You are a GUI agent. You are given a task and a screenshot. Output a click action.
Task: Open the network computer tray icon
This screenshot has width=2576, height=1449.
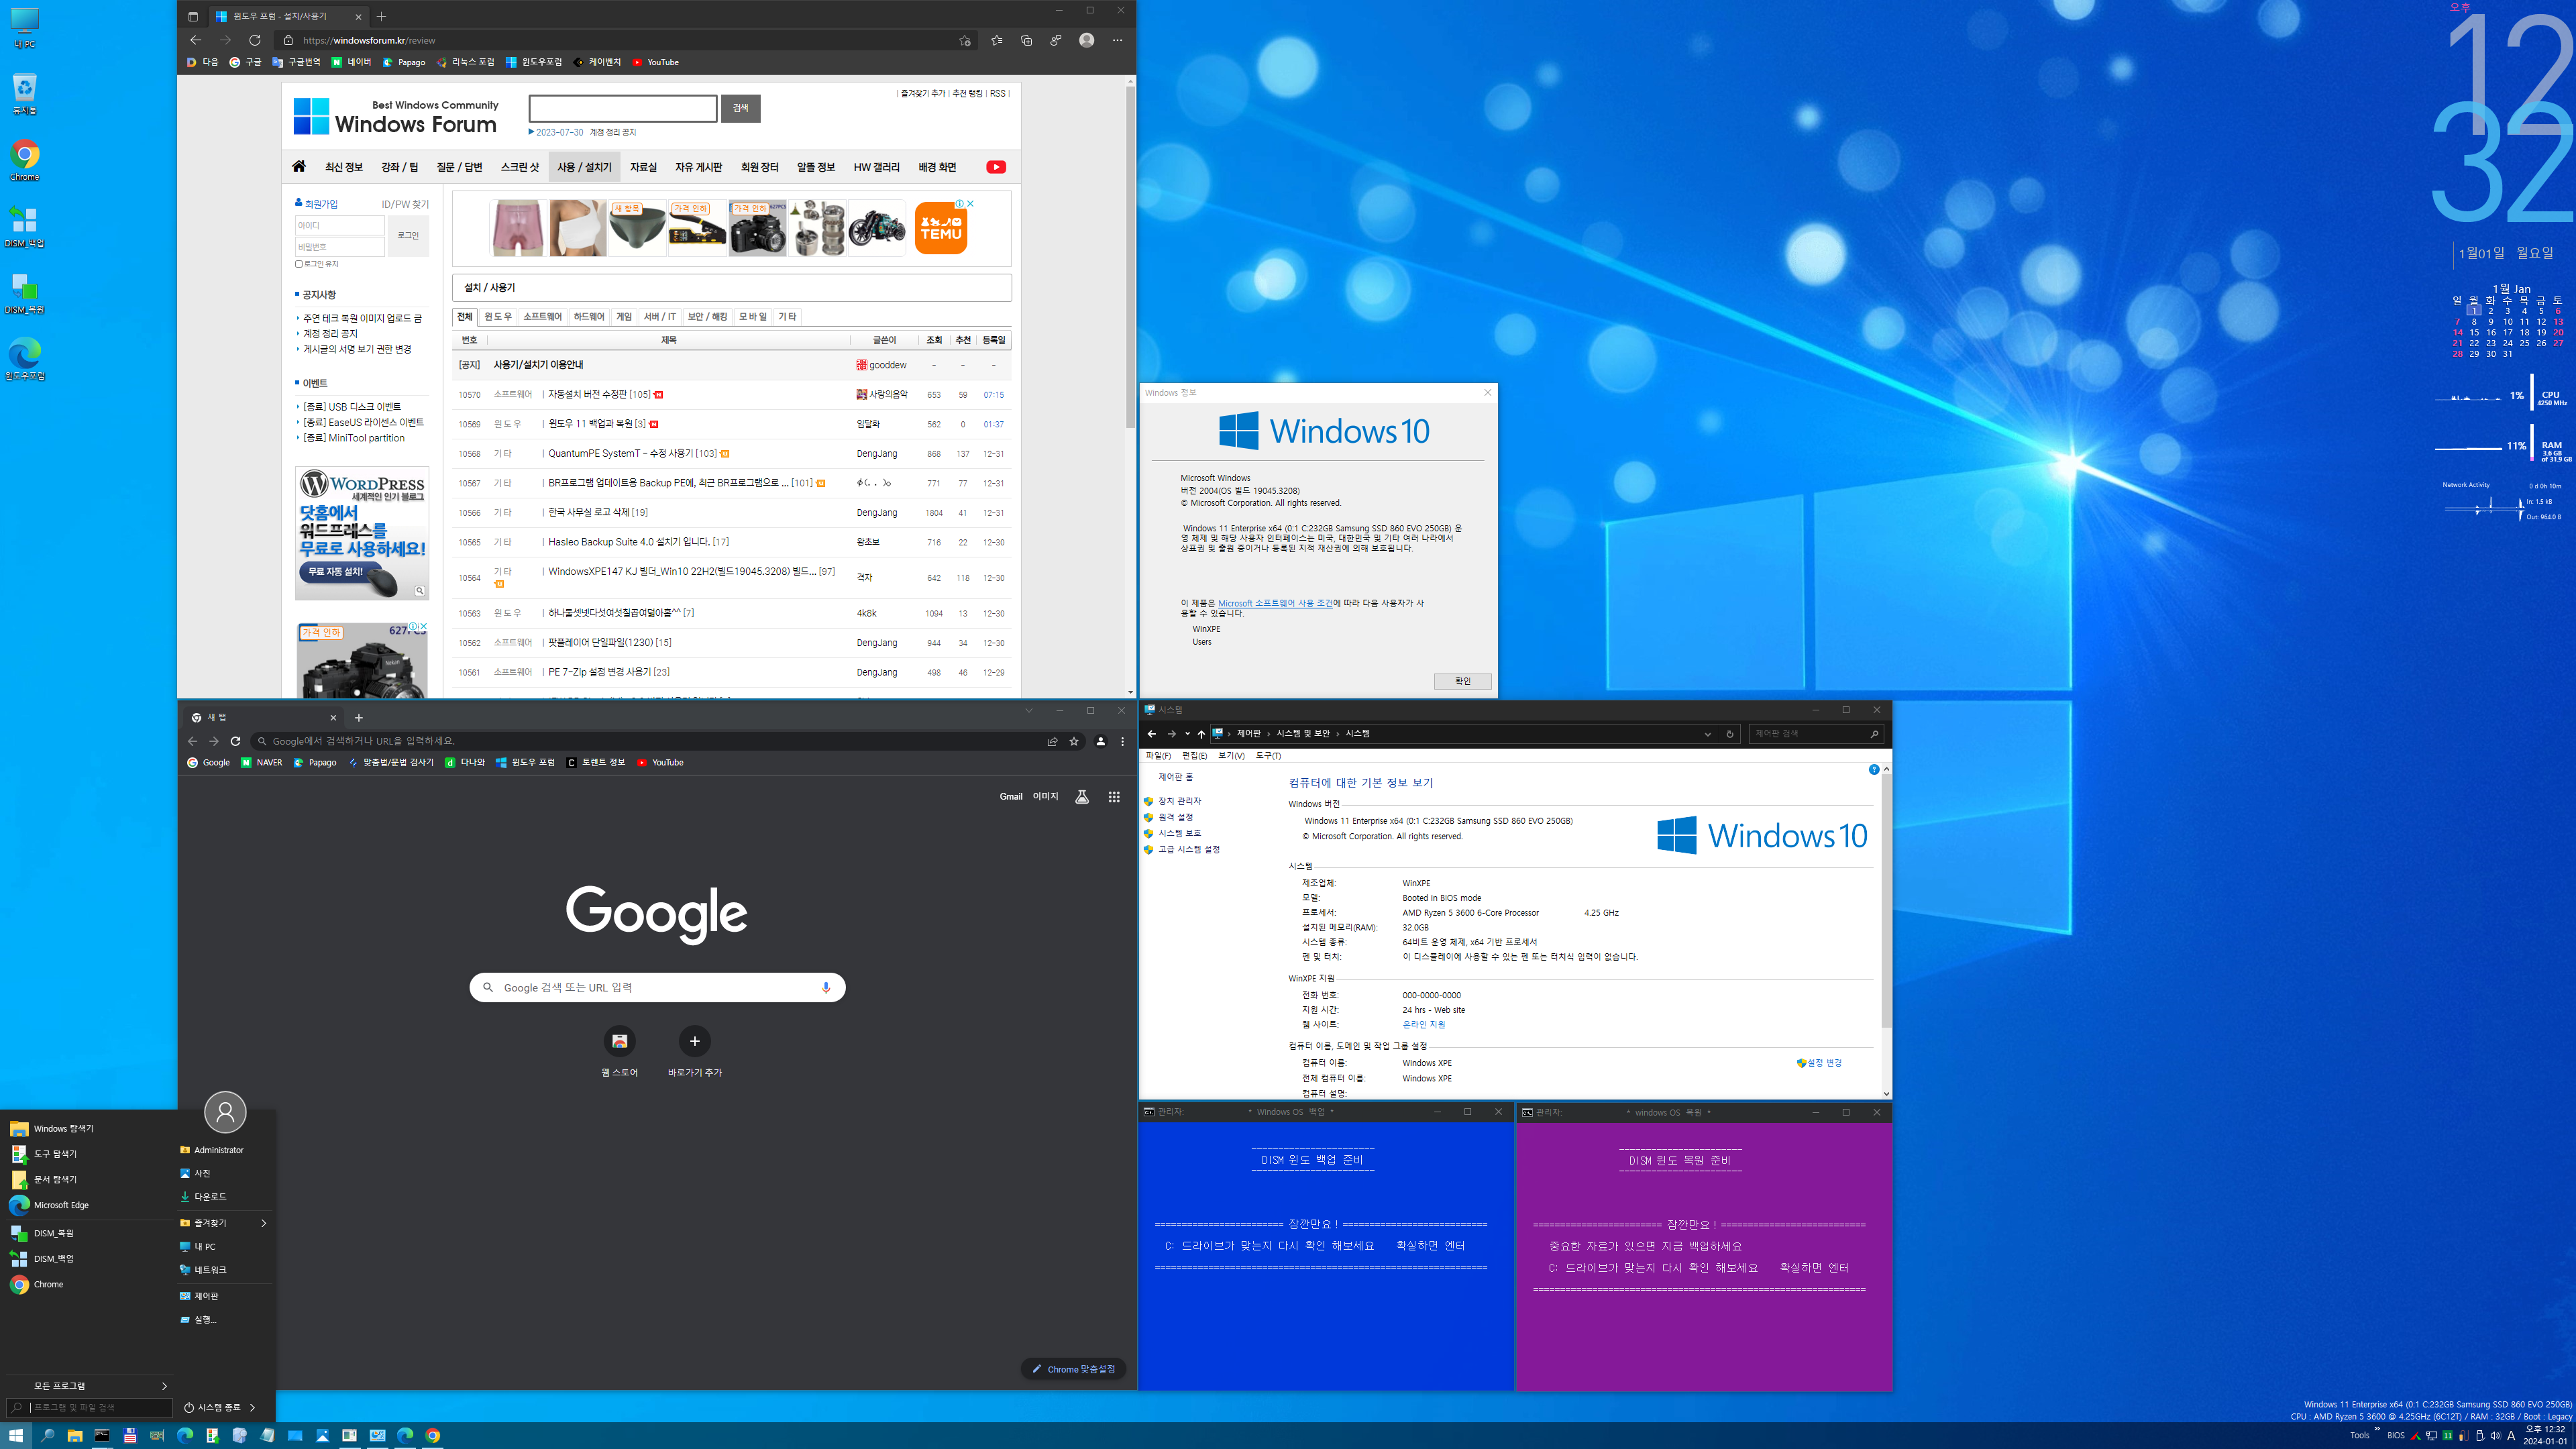[x=2431, y=1436]
